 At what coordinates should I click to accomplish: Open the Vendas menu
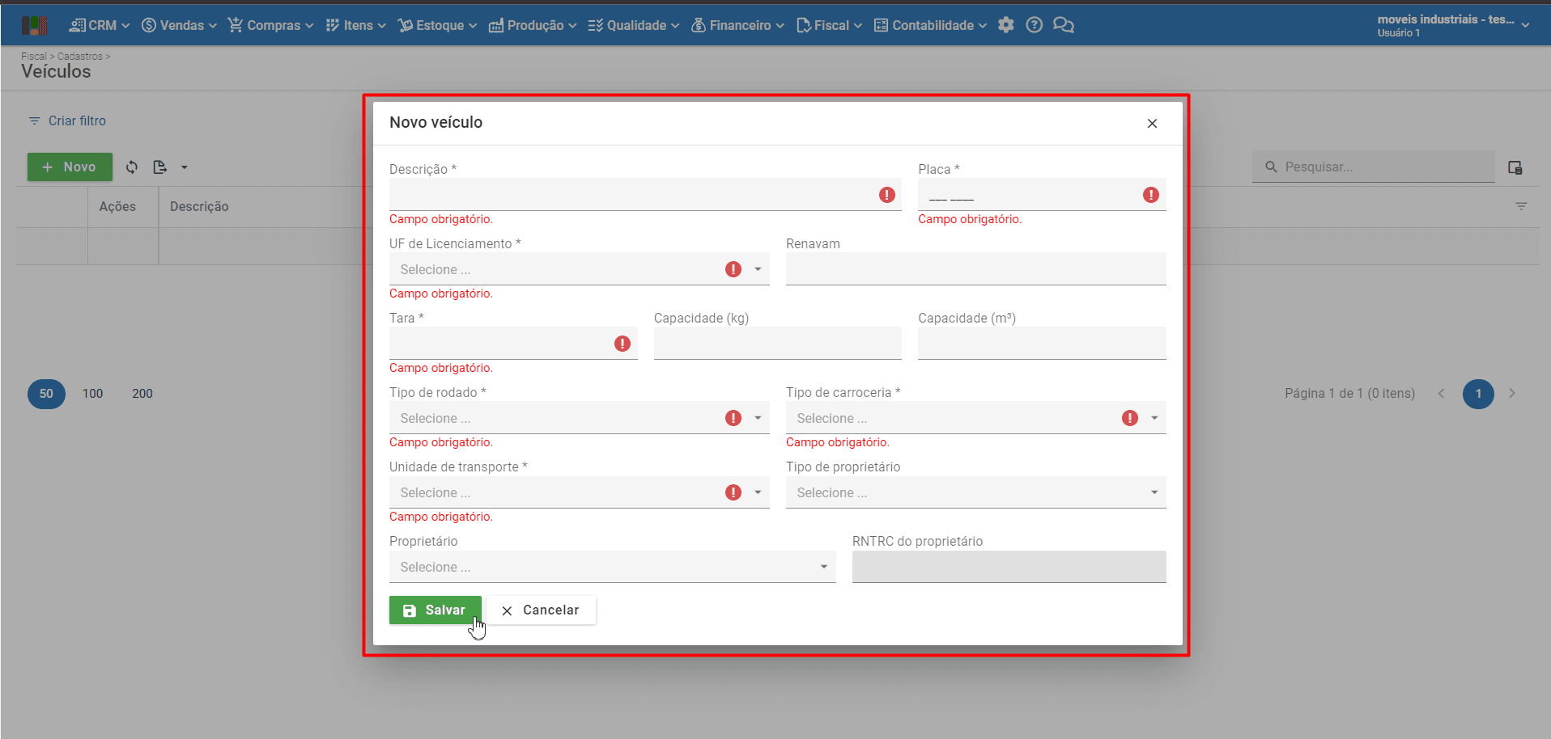click(x=179, y=25)
